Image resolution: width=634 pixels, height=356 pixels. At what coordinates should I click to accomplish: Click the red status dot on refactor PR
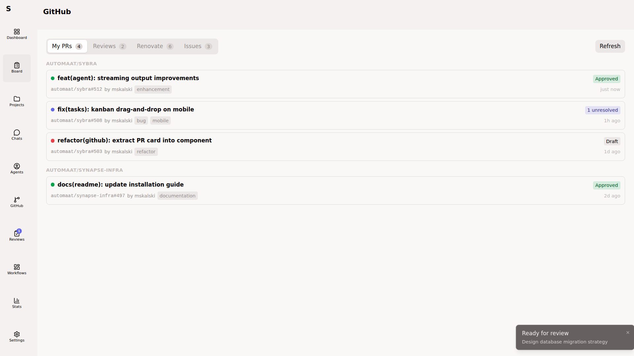click(53, 141)
